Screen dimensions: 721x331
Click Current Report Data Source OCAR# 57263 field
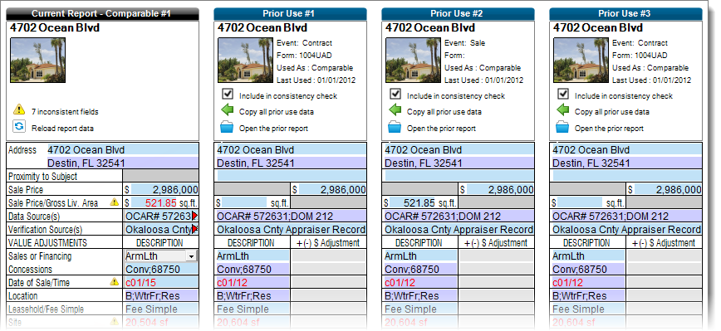click(x=158, y=216)
